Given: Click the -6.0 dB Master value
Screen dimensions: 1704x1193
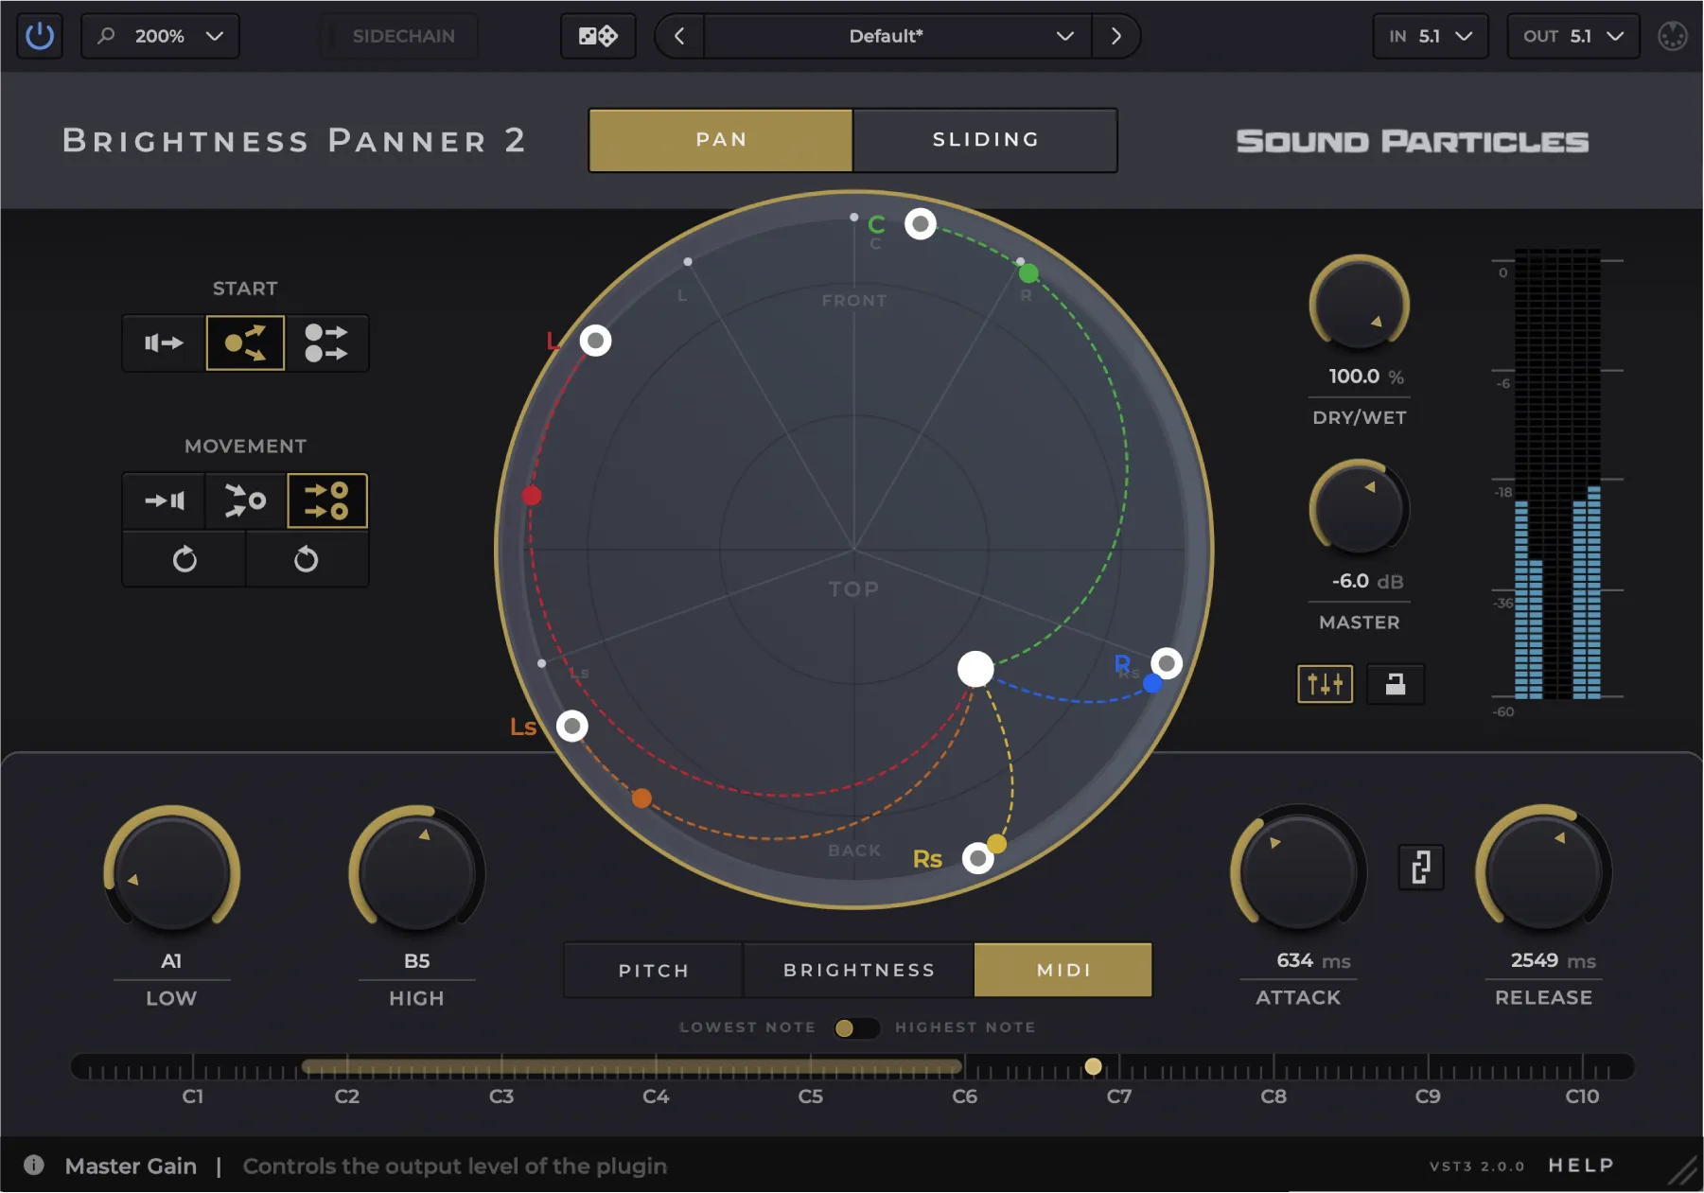Looking at the screenshot, I should (1367, 581).
